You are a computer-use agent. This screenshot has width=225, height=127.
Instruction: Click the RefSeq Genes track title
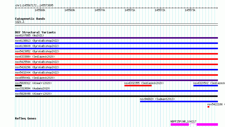coord(26,119)
